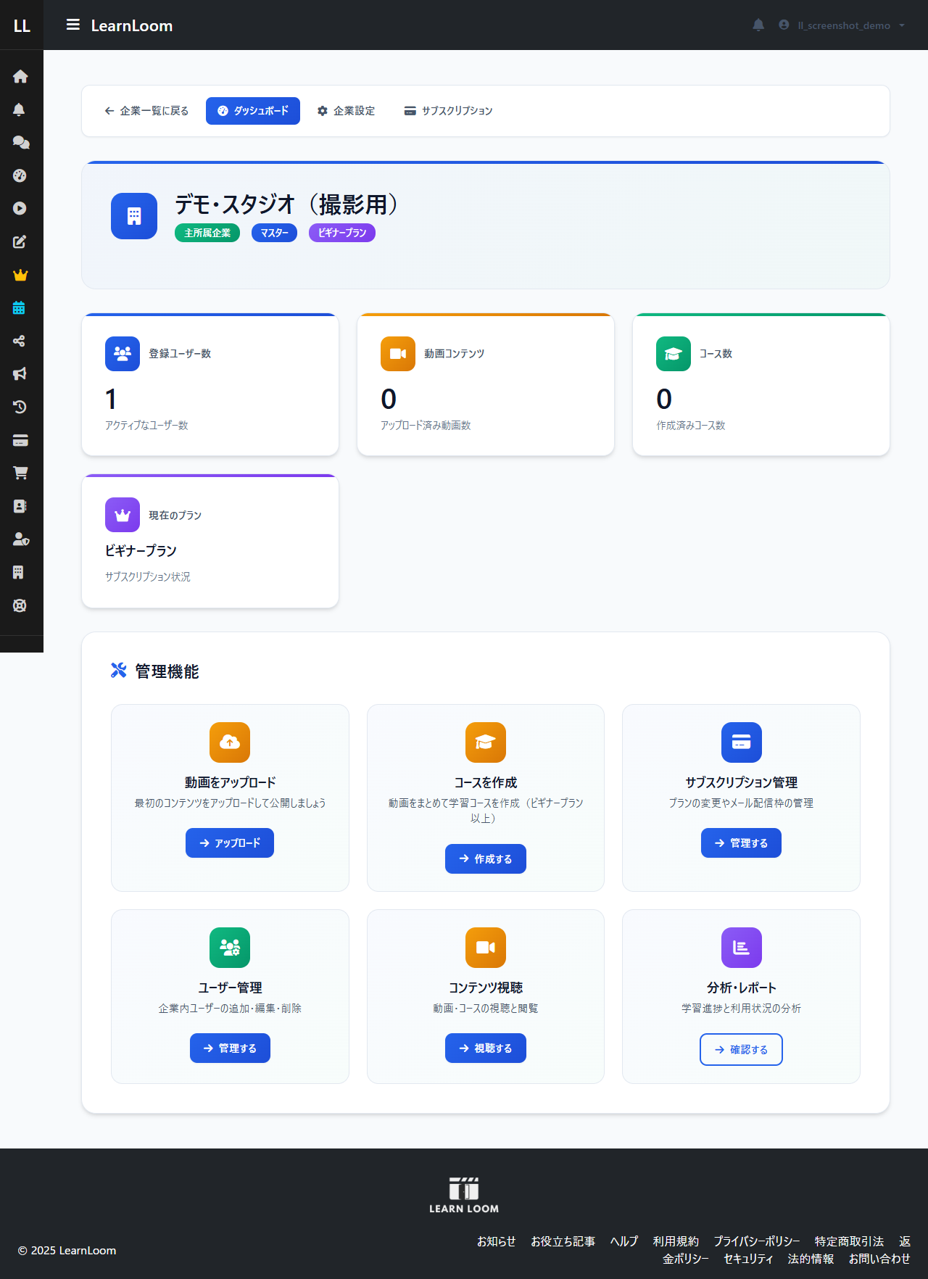Click the 管理機能 heading
Image resolution: width=928 pixels, height=1279 pixels.
(167, 671)
